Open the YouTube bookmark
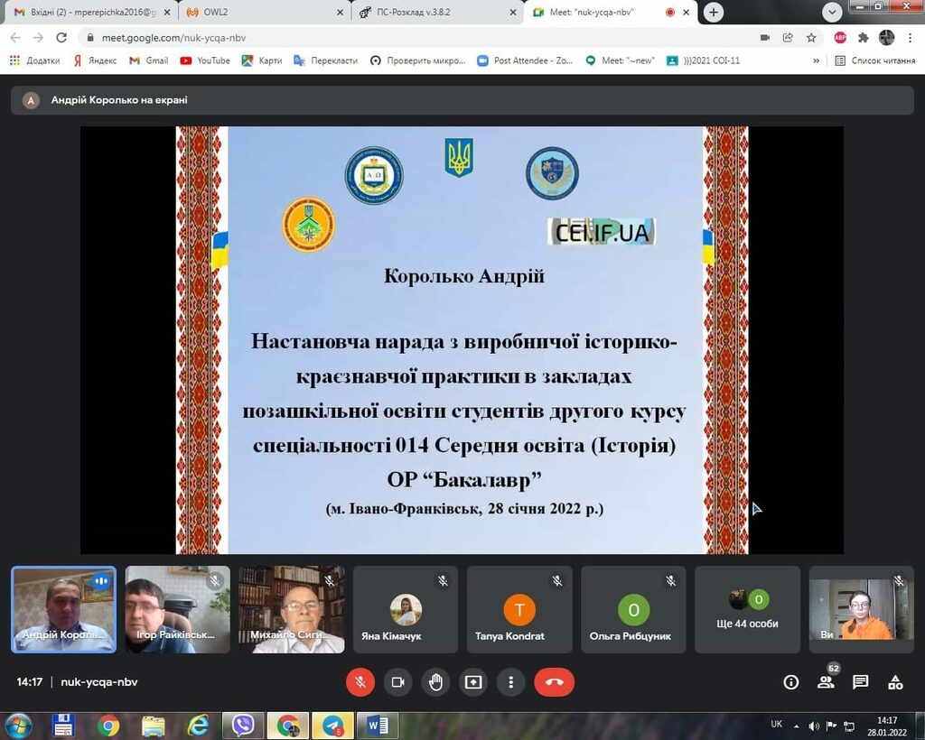Viewport: 925px width, 740px height. [x=205, y=60]
